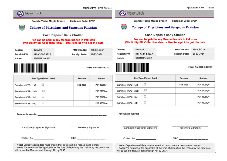Viewport: 227px width, 161px height.
Task: Click the CPSP crest on the Quadruplicate copy
Action: [124, 27]
